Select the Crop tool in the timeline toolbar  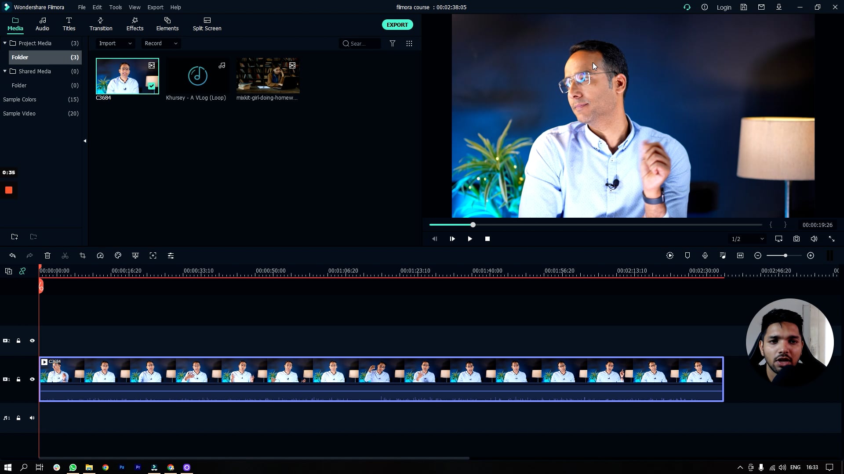(x=83, y=255)
